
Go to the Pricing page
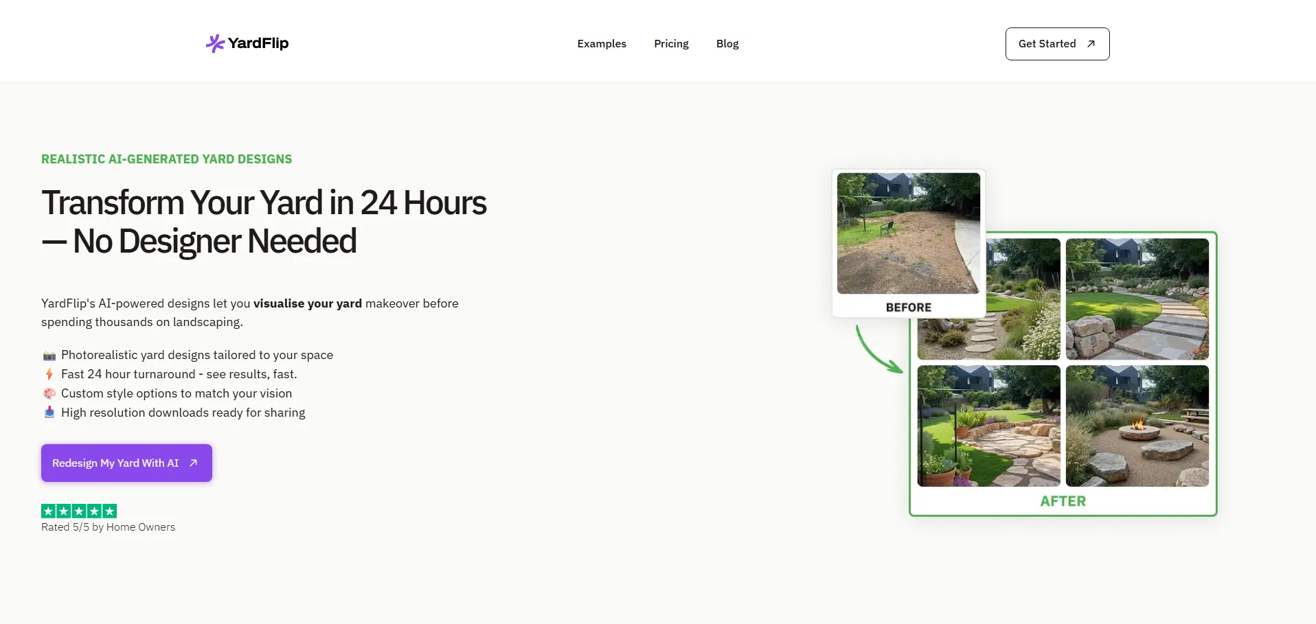pos(671,44)
